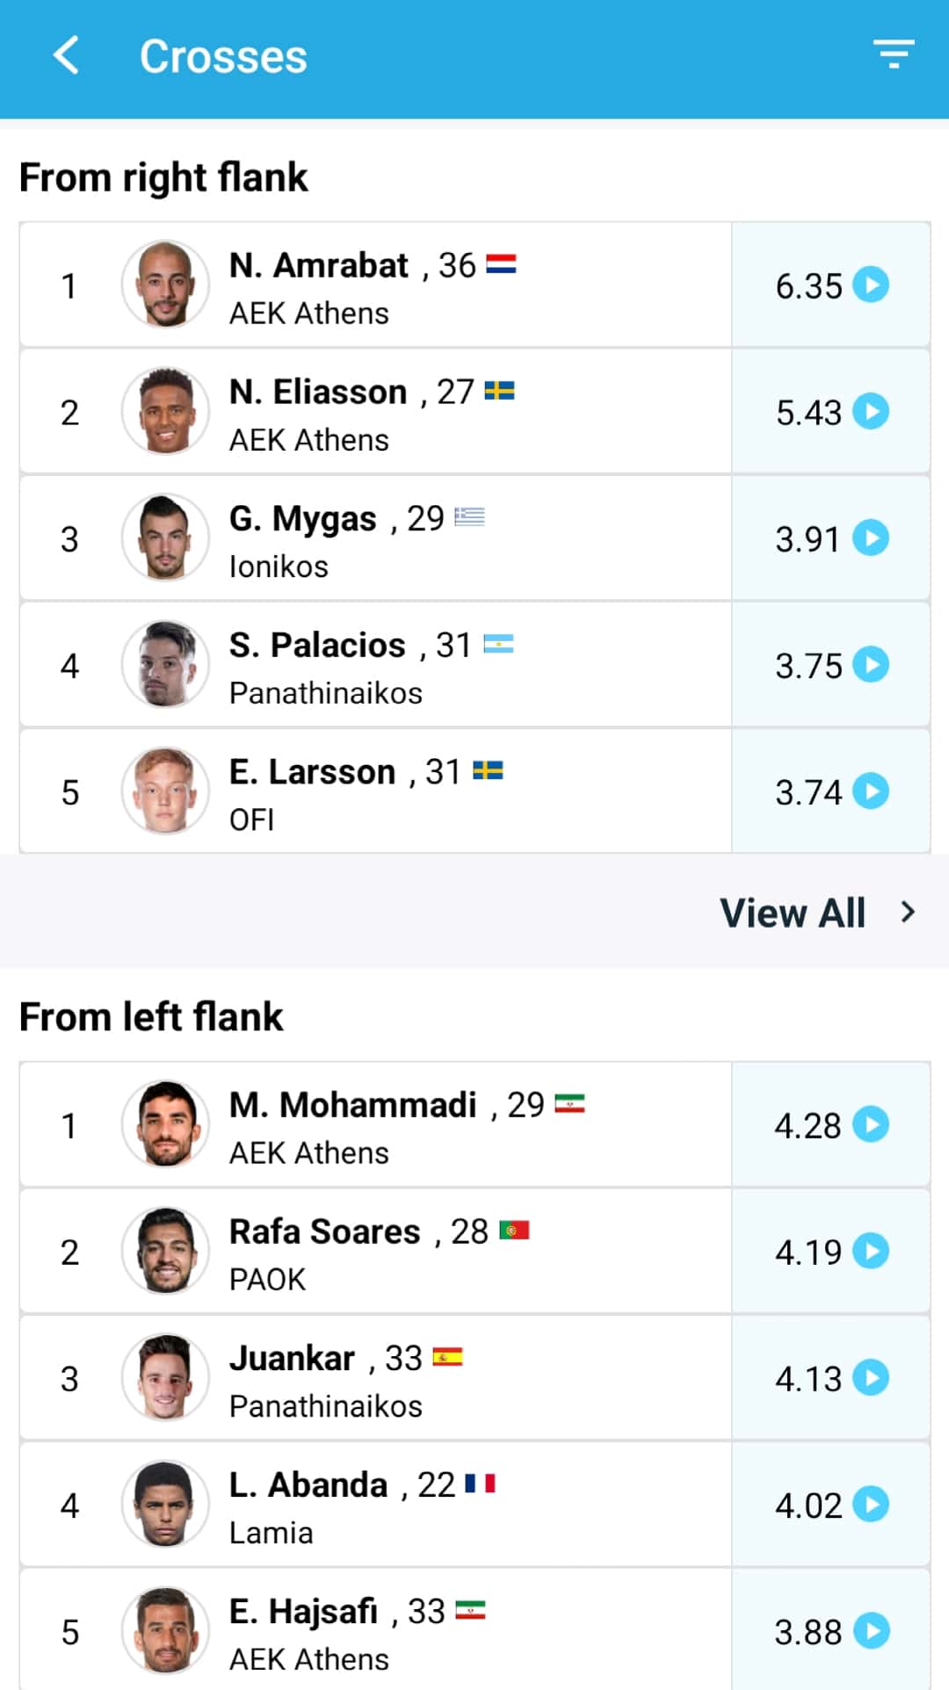
Task: Tap the back arrow in header
Action: [67, 56]
